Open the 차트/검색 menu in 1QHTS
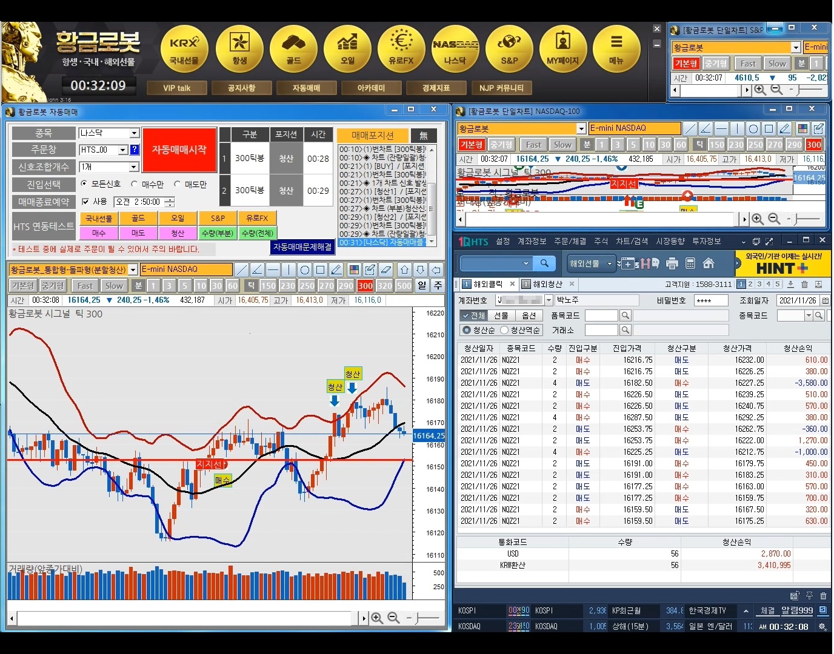Viewport: 834px width, 654px height. point(632,241)
